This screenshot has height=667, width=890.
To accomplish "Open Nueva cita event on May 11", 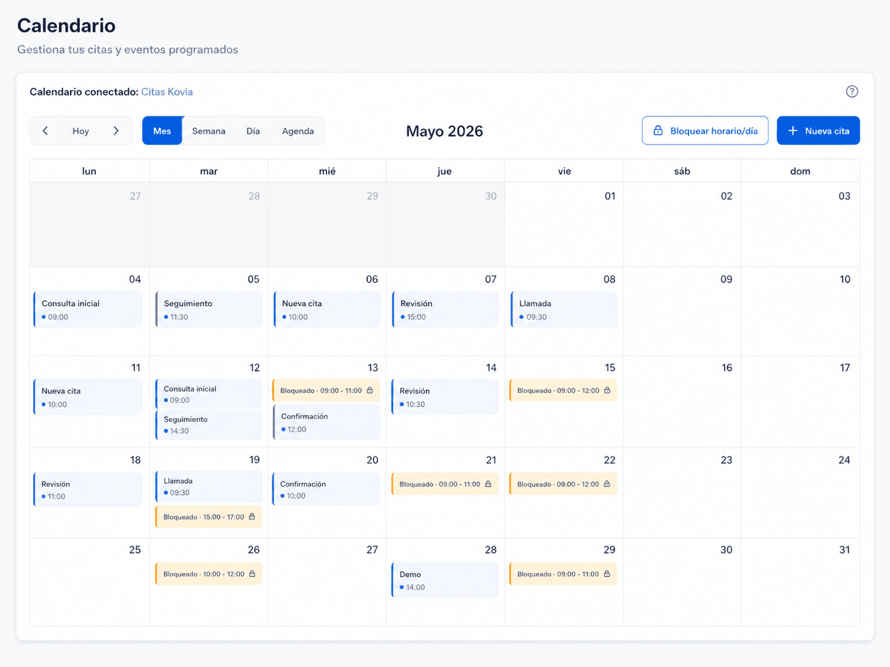I will coord(88,397).
